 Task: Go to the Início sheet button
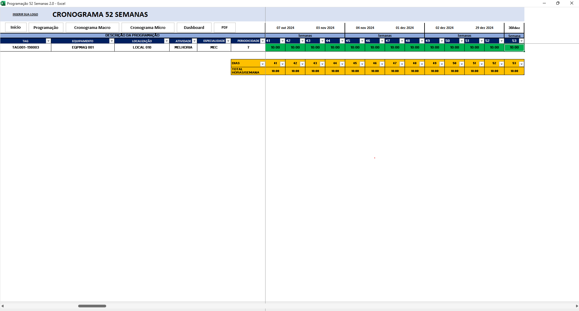[16, 27]
